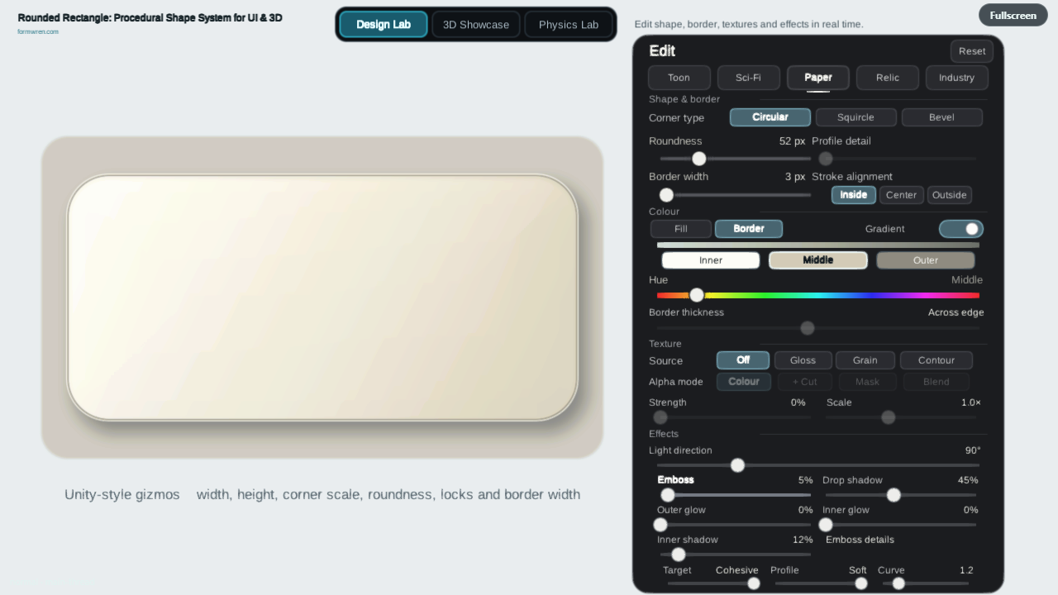
Task: Switch to the Design Lab tab
Action: (x=384, y=25)
